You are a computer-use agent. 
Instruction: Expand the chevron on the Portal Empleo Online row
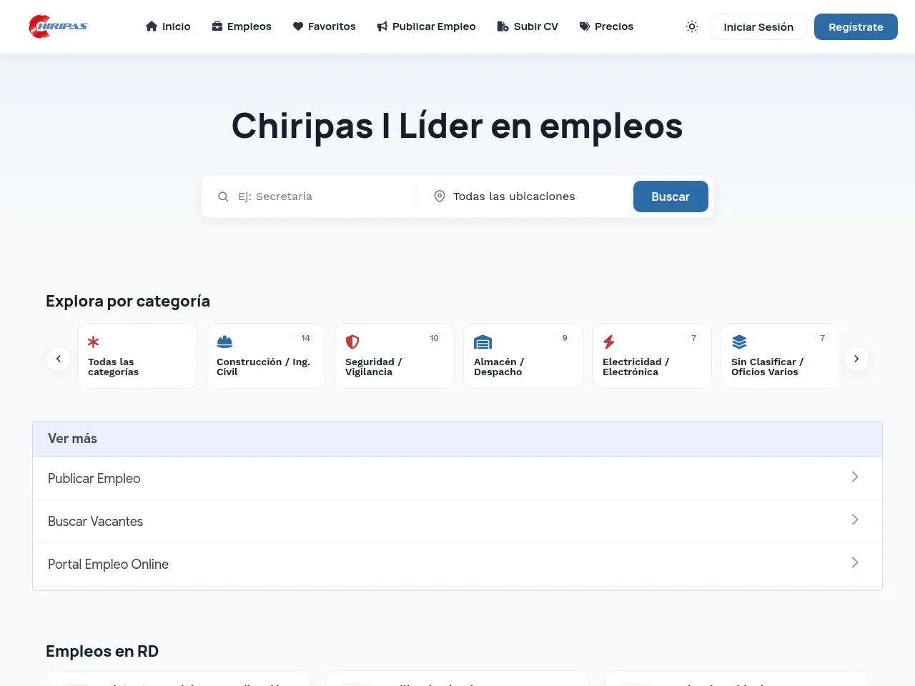point(855,562)
